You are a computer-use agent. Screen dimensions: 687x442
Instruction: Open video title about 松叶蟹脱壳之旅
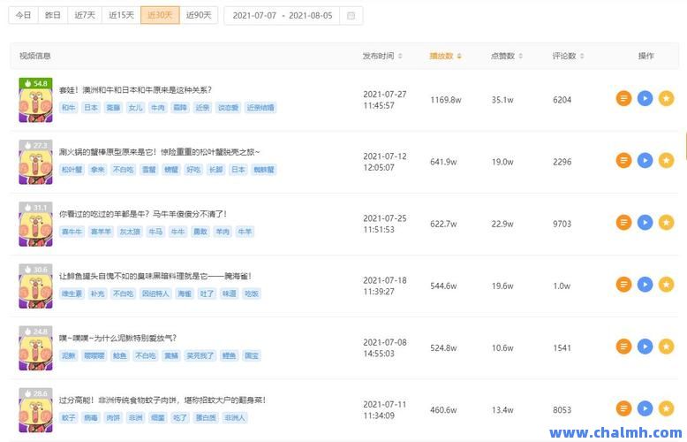click(x=160, y=152)
